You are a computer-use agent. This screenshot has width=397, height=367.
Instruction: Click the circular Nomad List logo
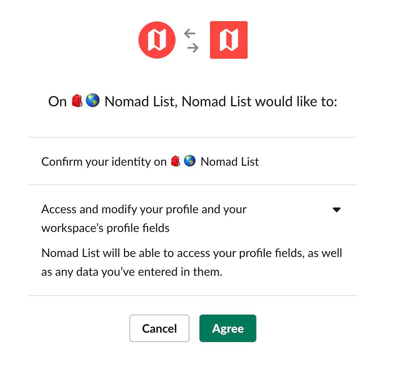click(157, 40)
